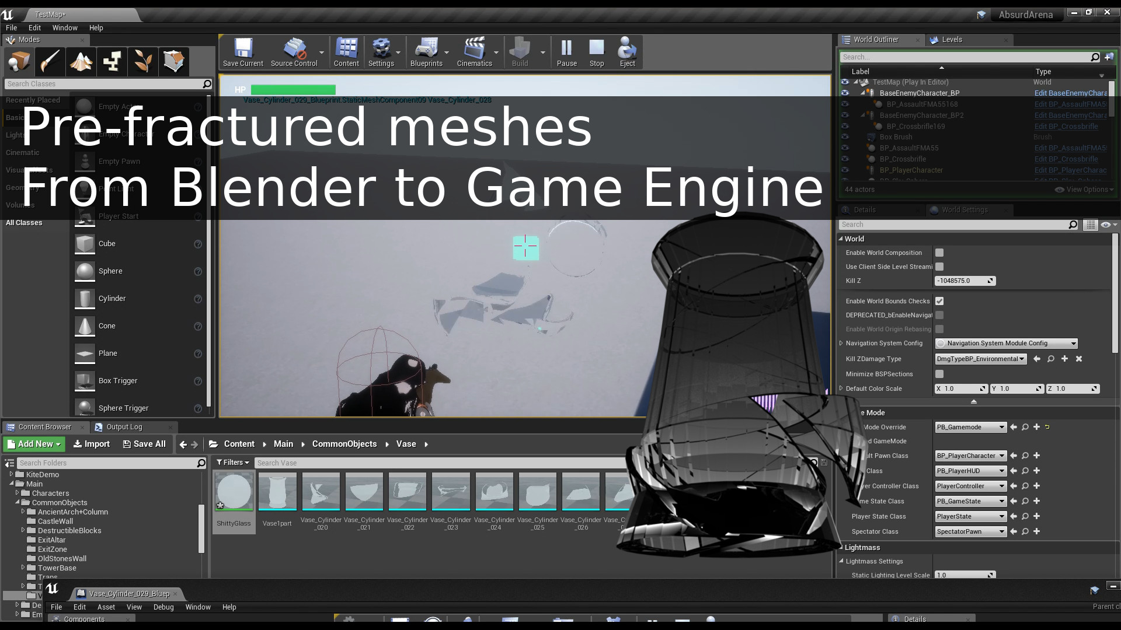1121x630 pixels.
Task: Open GameMode Override PB_Gamemode dropdown
Action: pyautogui.click(x=970, y=427)
